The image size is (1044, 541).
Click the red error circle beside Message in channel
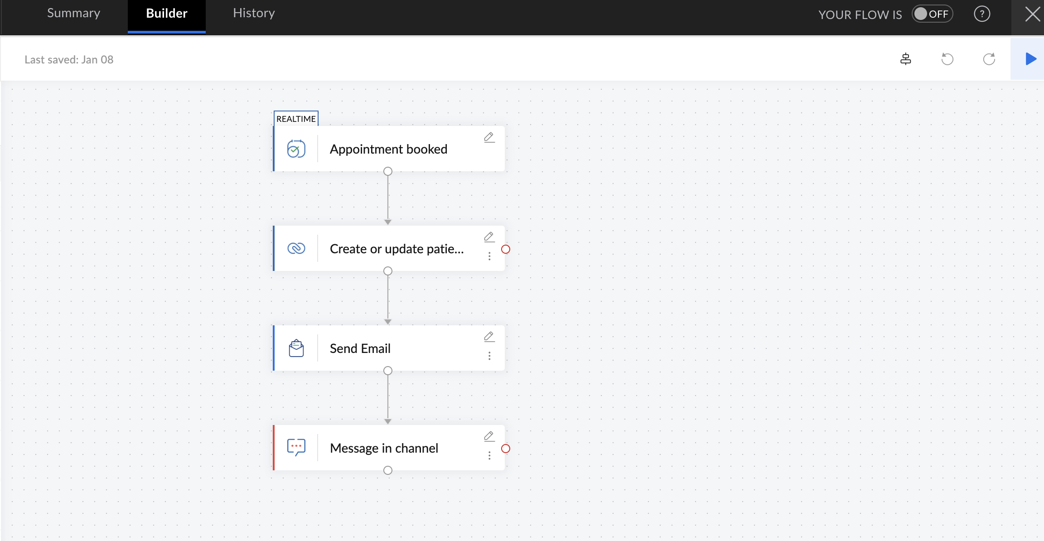point(506,449)
